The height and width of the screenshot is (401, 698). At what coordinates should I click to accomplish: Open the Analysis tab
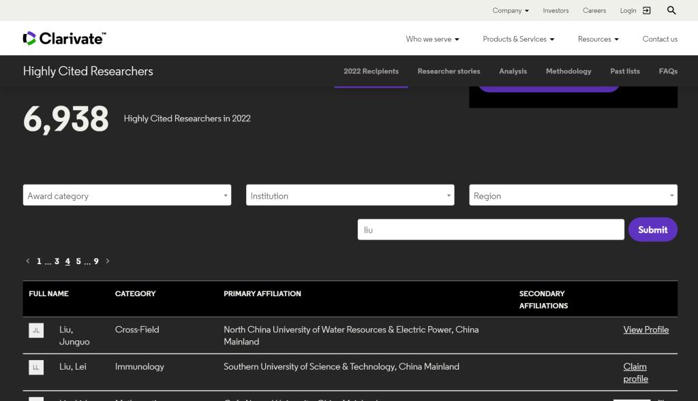pos(513,71)
